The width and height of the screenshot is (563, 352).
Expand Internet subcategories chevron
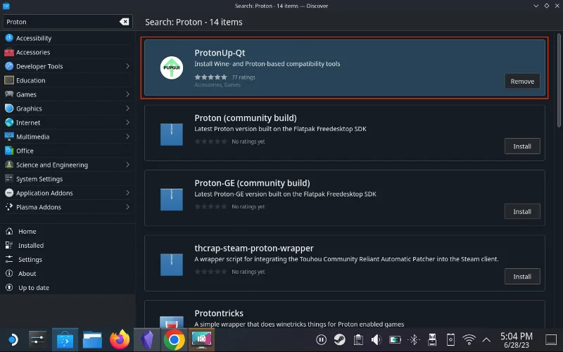point(127,122)
